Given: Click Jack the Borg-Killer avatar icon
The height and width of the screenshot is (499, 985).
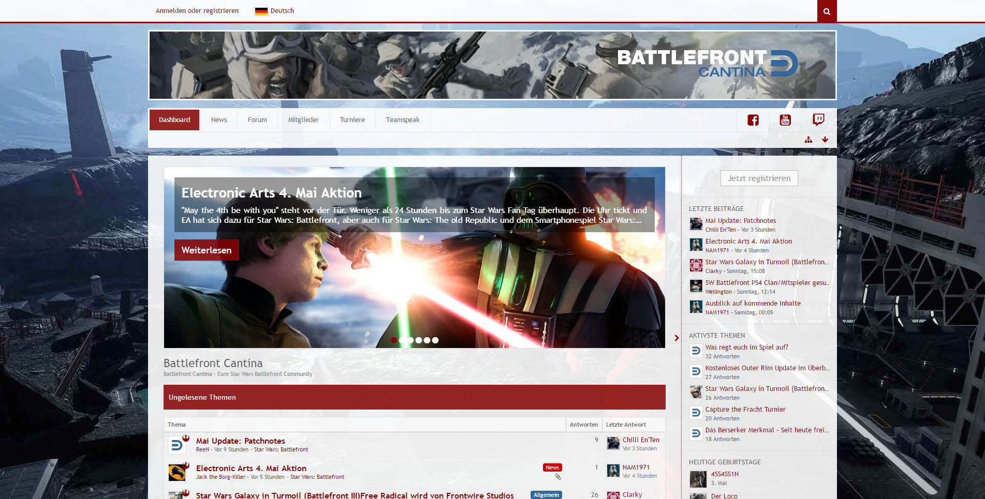Looking at the screenshot, I should [177, 473].
